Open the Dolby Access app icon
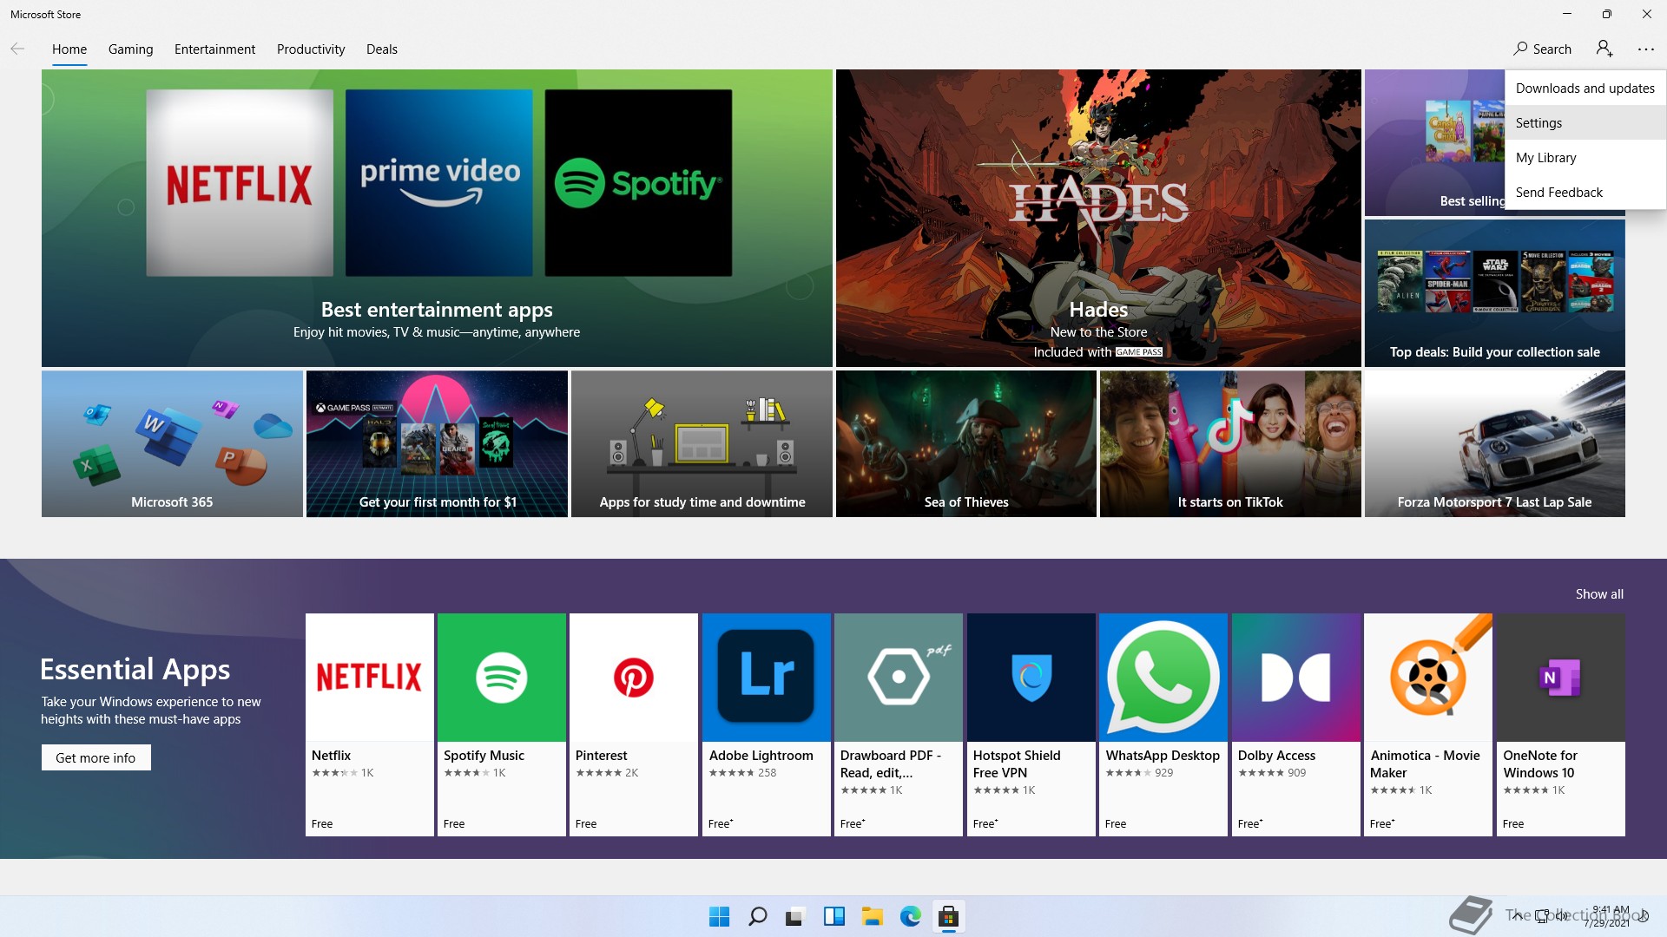Image resolution: width=1667 pixels, height=937 pixels. click(1296, 678)
